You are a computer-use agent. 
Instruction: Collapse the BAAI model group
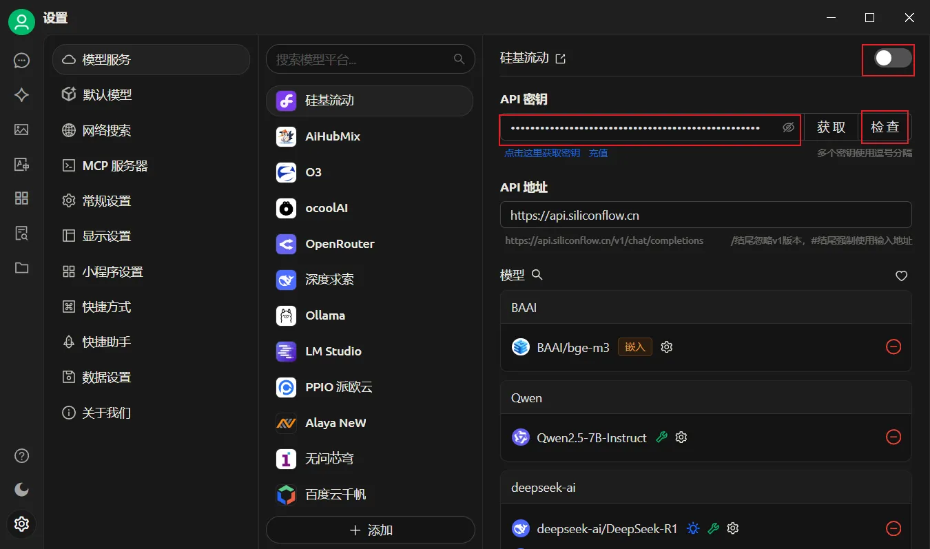706,308
